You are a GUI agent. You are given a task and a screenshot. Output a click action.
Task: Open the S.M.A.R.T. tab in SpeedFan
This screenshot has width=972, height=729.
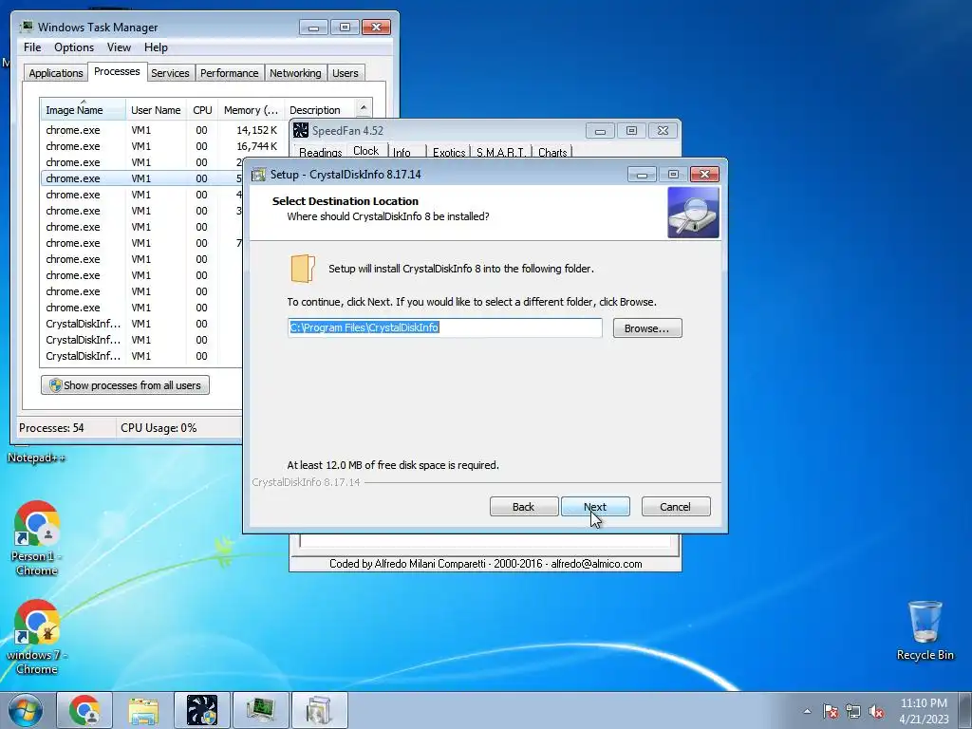tap(501, 152)
